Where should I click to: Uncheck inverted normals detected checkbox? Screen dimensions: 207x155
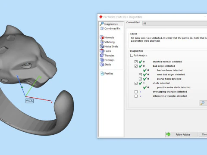pyautogui.click(x=136, y=62)
